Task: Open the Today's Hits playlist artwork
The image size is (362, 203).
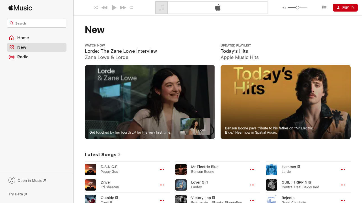Action: point(285,102)
